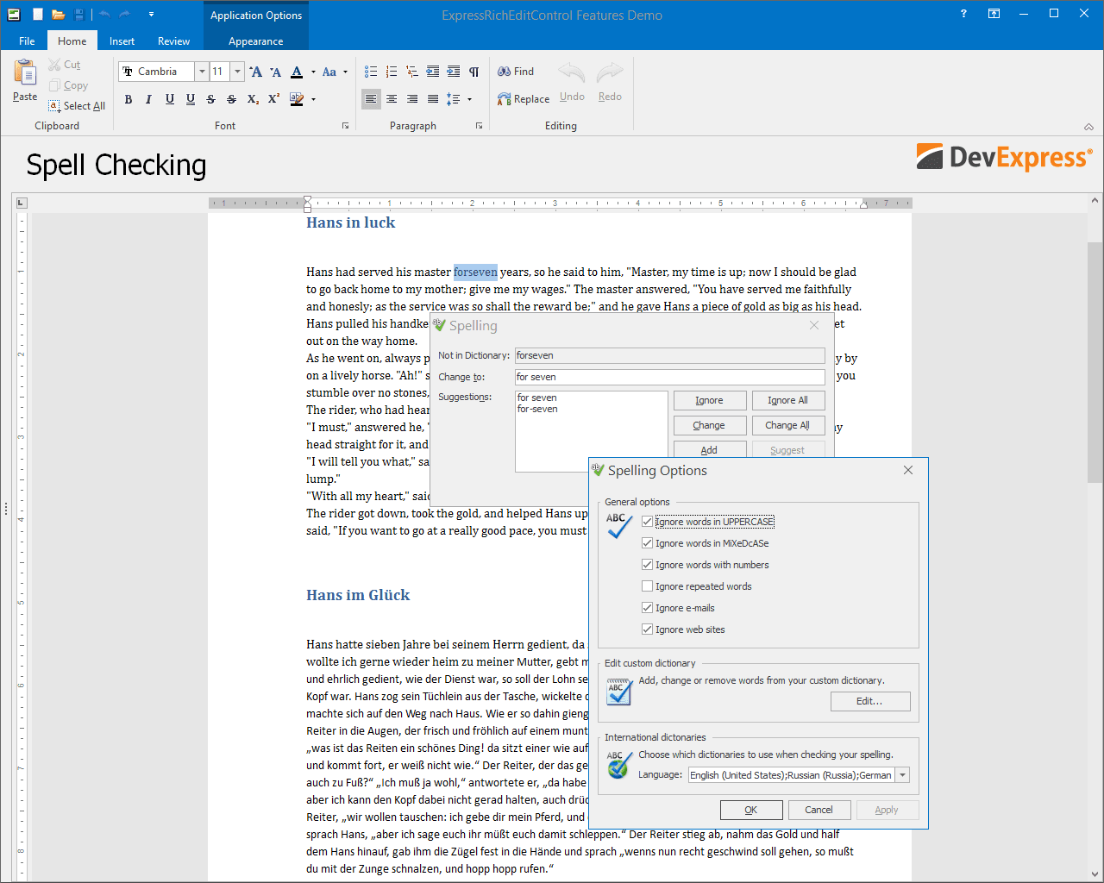This screenshot has width=1104, height=883.
Task: Disable Ignore web sites checkbox
Action: pyautogui.click(x=647, y=629)
